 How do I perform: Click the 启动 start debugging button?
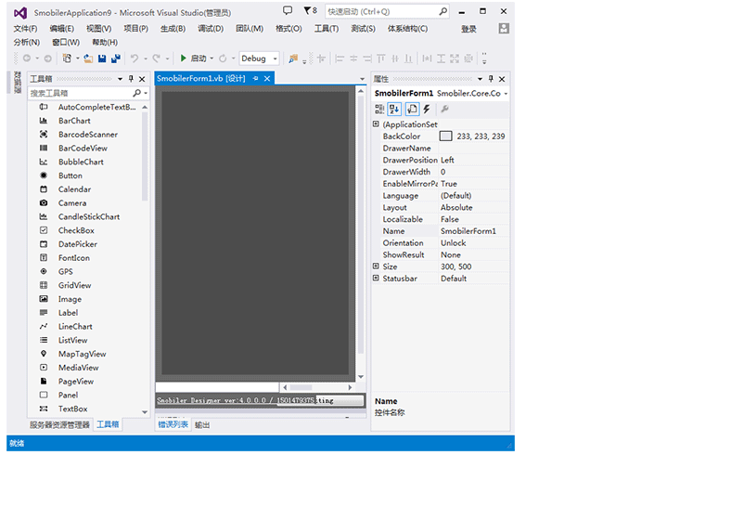click(194, 58)
